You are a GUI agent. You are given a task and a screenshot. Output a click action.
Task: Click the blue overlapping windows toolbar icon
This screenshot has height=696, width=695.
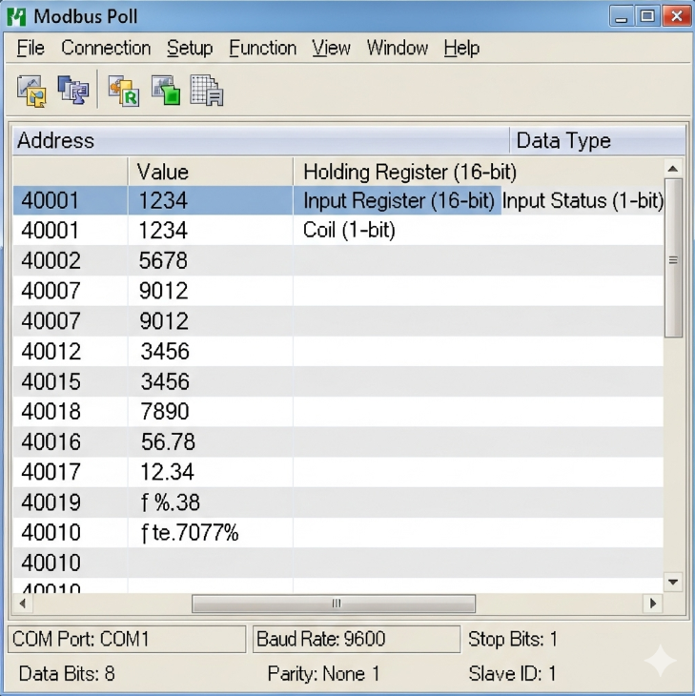pyautogui.click(x=73, y=91)
